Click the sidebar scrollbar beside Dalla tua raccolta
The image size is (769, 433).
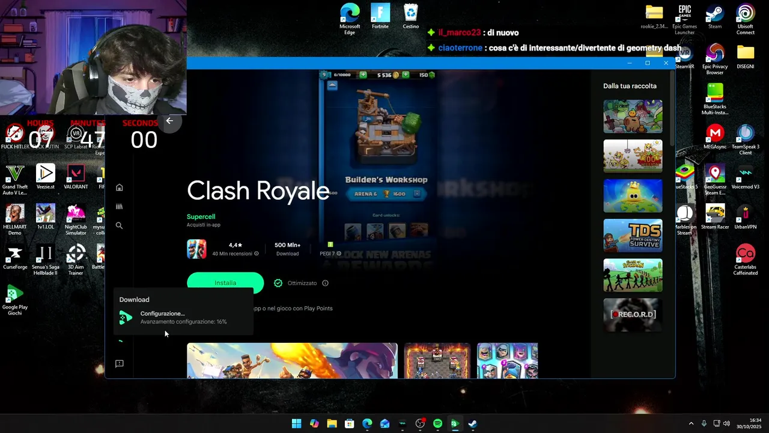tap(672, 108)
